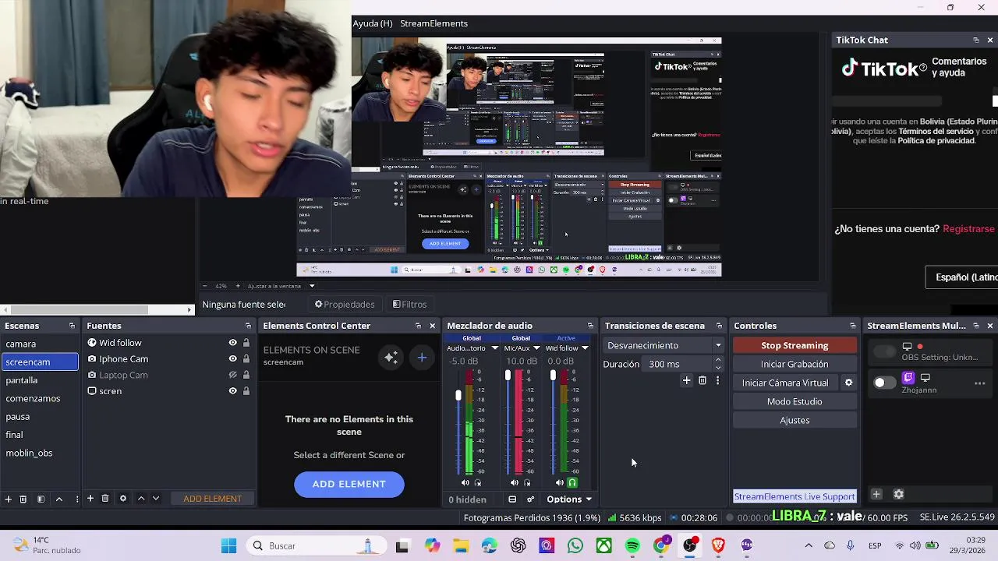Adjust the Audio...torio volume fader
This screenshot has height=561, width=998.
click(x=458, y=396)
